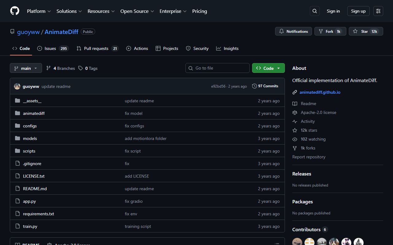Star the AnimateDiff repository
This screenshot has height=245, width=393.
(x=365, y=31)
